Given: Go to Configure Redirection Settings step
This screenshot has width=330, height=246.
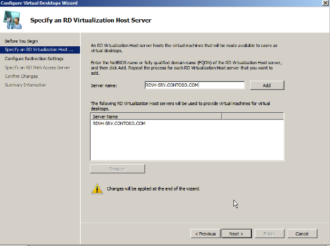Looking at the screenshot, I should (x=34, y=59).
